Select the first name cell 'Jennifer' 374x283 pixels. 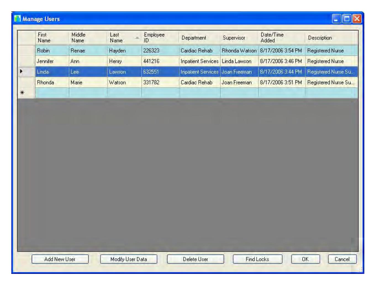[52, 61]
